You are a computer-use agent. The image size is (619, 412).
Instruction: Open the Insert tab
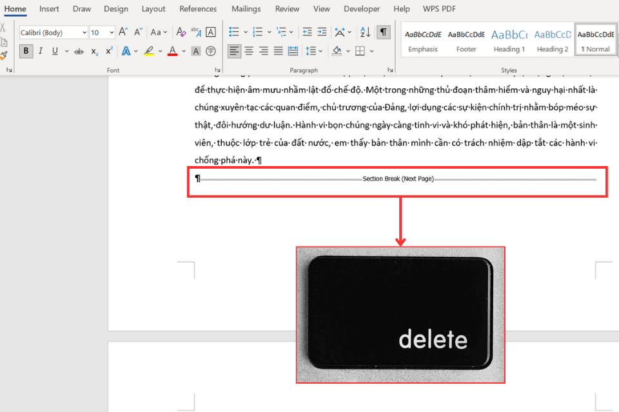pos(50,9)
